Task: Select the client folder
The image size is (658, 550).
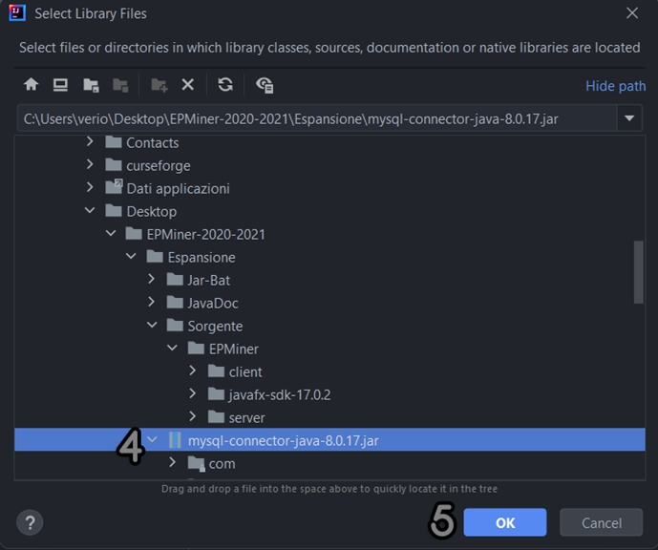Action: pyautogui.click(x=329, y=371)
